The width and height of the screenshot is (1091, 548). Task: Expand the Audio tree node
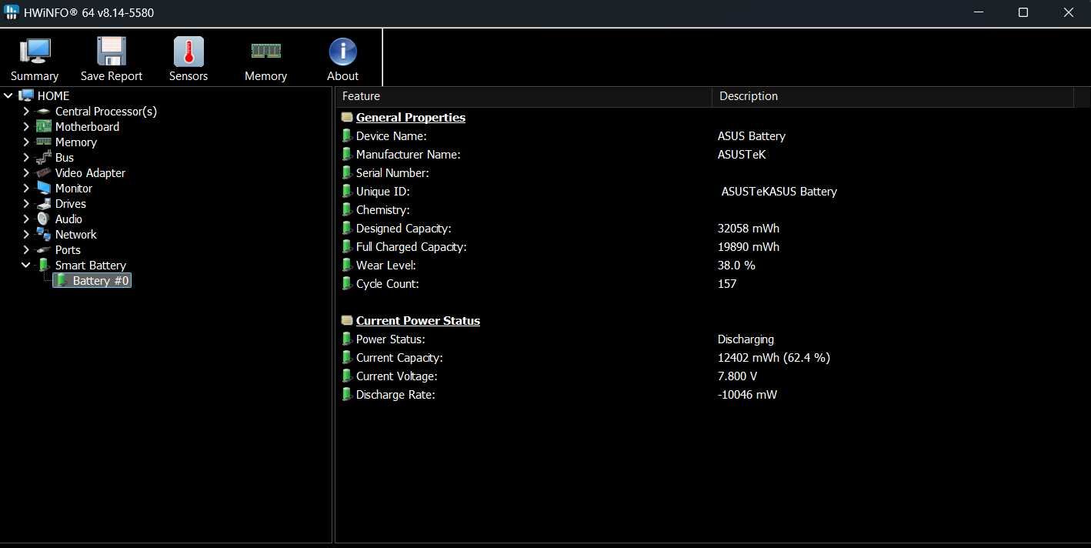26,219
